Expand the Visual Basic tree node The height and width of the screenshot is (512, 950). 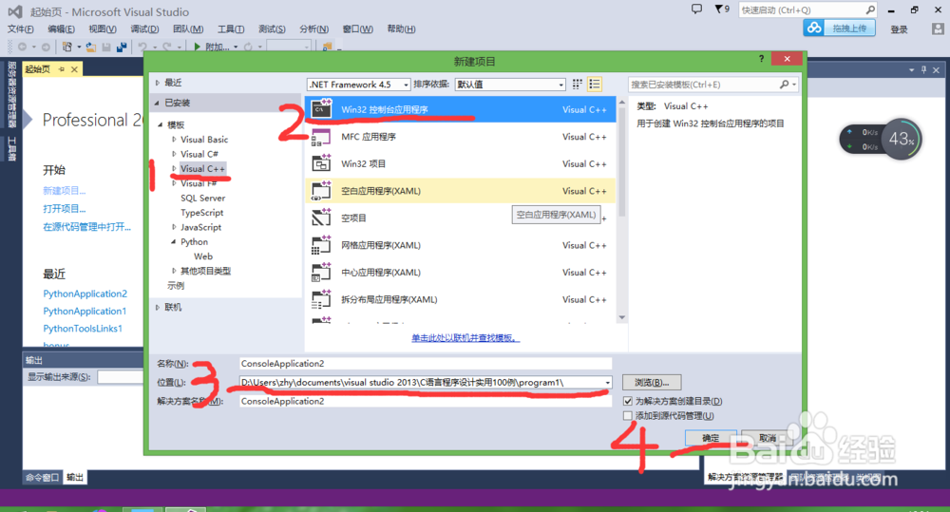[x=174, y=139]
